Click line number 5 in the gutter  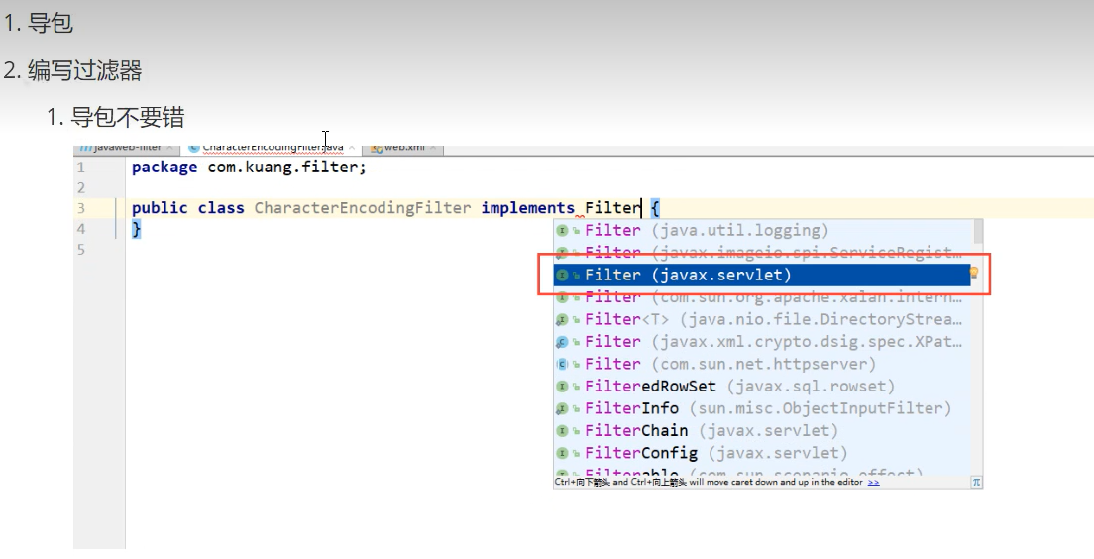(x=81, y=249)
